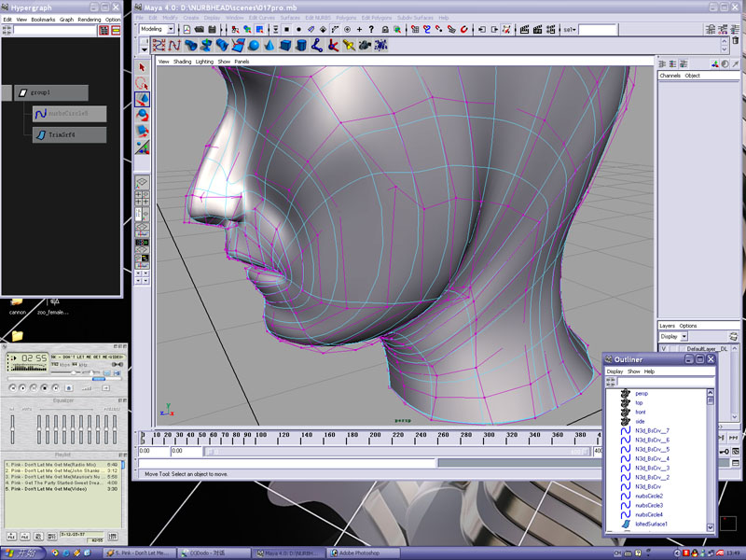Open the Hypergraph Rendering menu

click(x=90, y=20)
